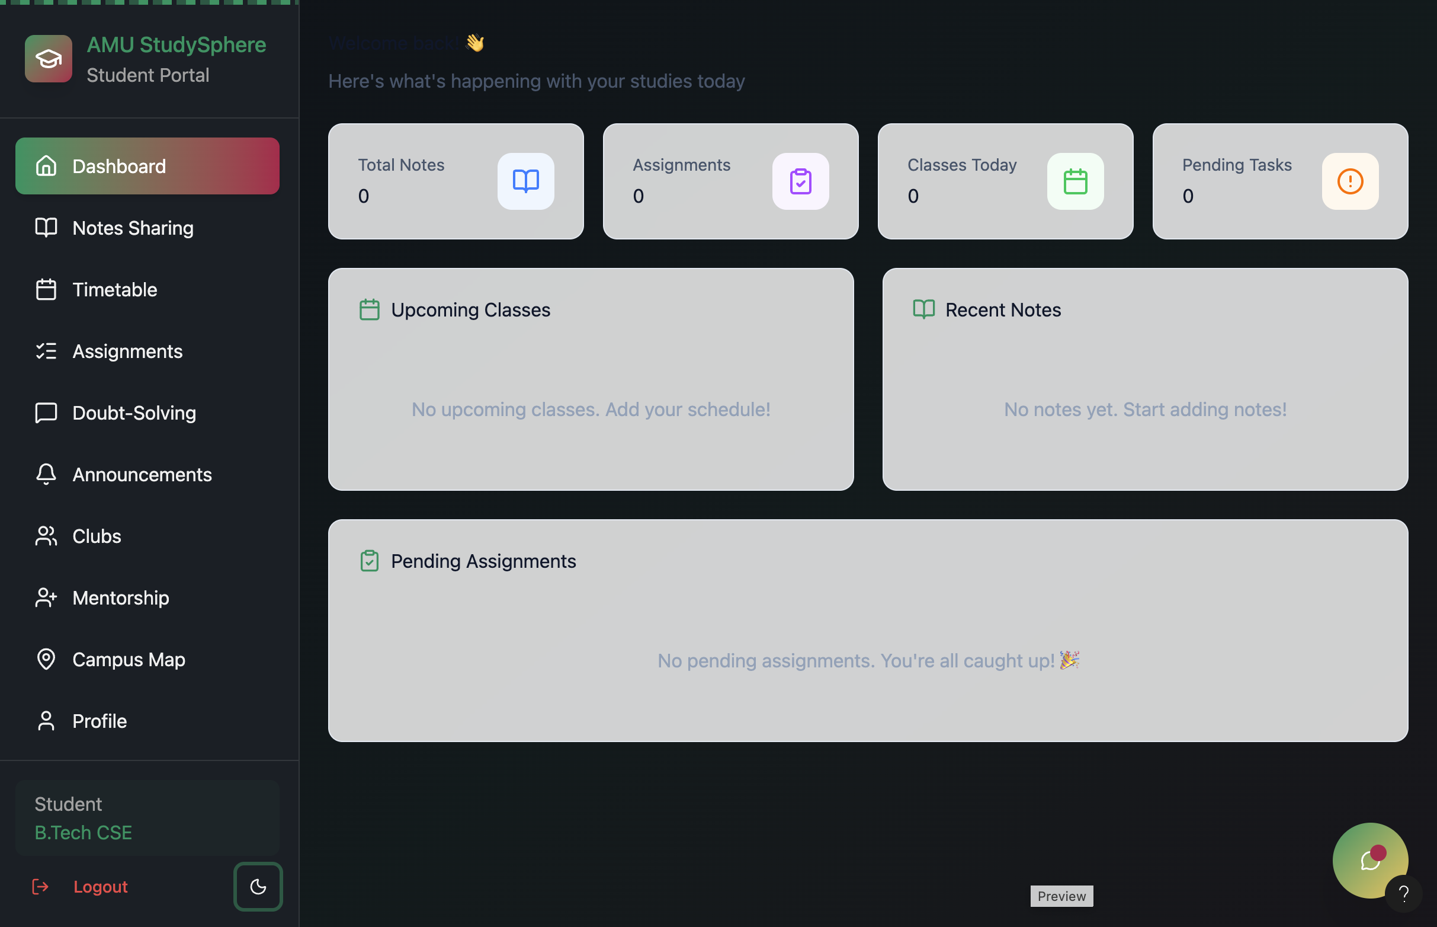This screenshot has height=927, width=1437.
Task: Click the Preview badge
Action: click(x=1061, y=896)
